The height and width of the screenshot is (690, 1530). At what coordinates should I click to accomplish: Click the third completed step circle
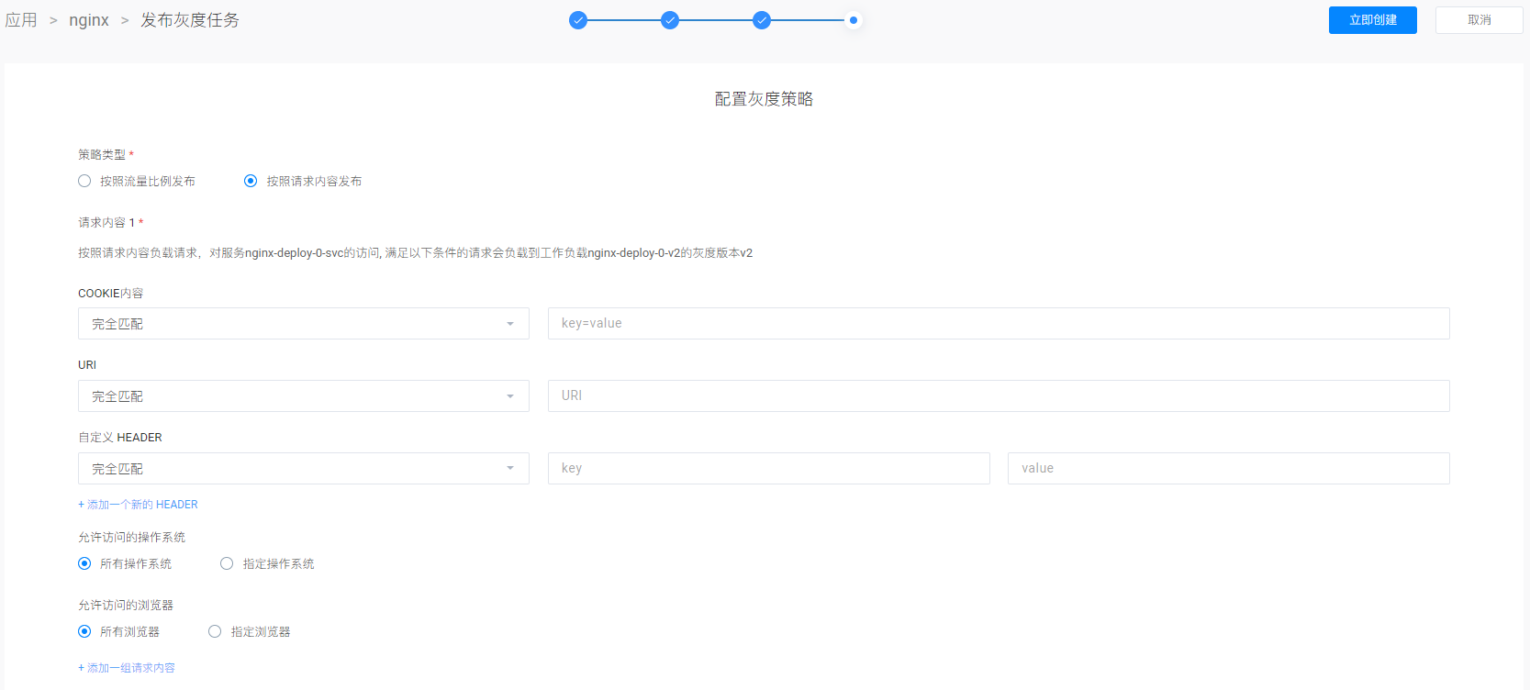click(x=762, y=20)
